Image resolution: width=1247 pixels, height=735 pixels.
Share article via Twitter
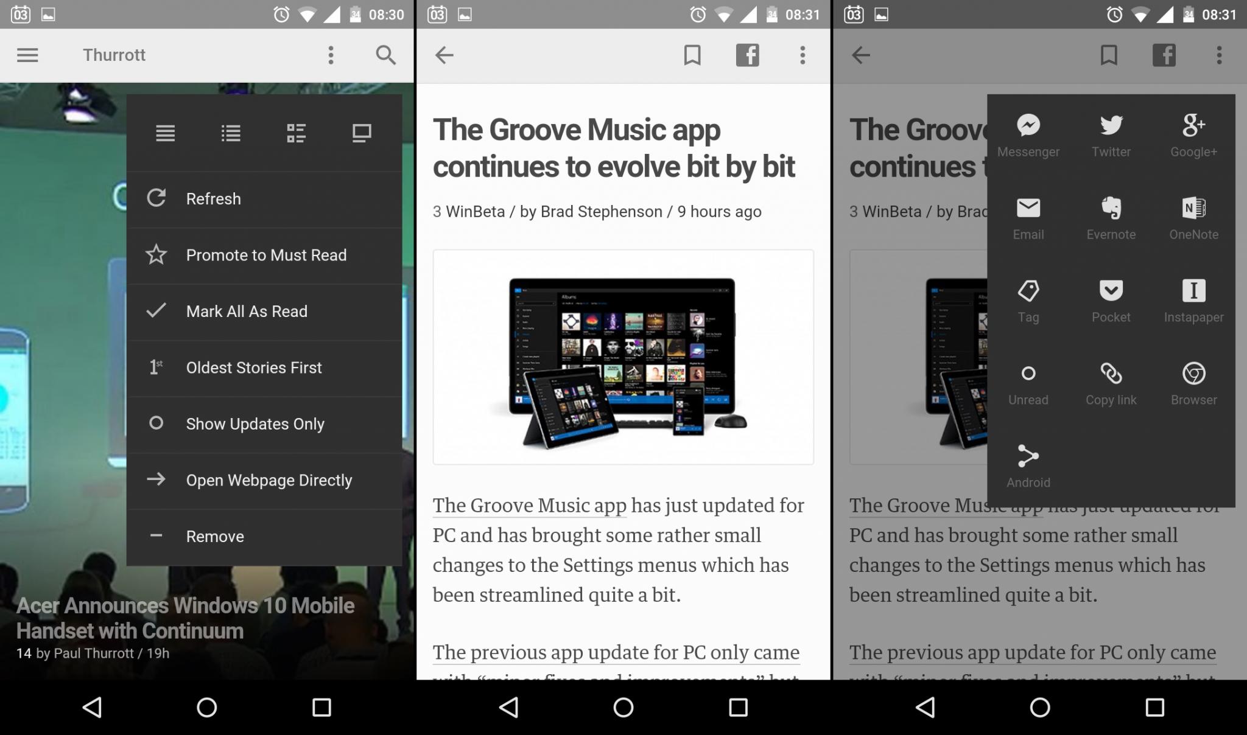1111,136
